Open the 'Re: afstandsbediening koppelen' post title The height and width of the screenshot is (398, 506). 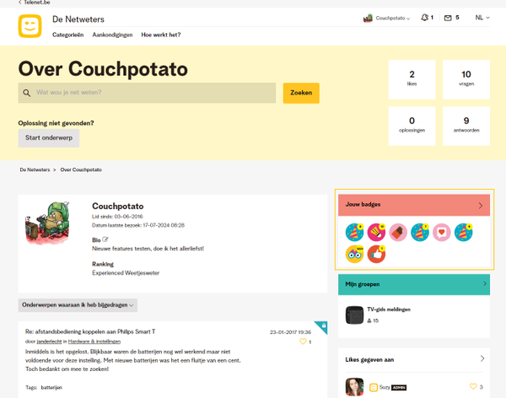pos(90,331)
